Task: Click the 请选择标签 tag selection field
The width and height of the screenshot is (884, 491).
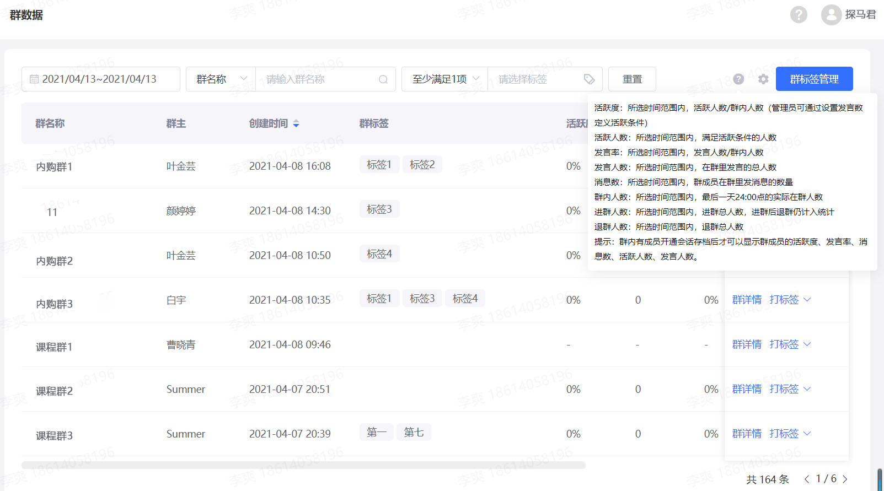Action: pos(545,79)
